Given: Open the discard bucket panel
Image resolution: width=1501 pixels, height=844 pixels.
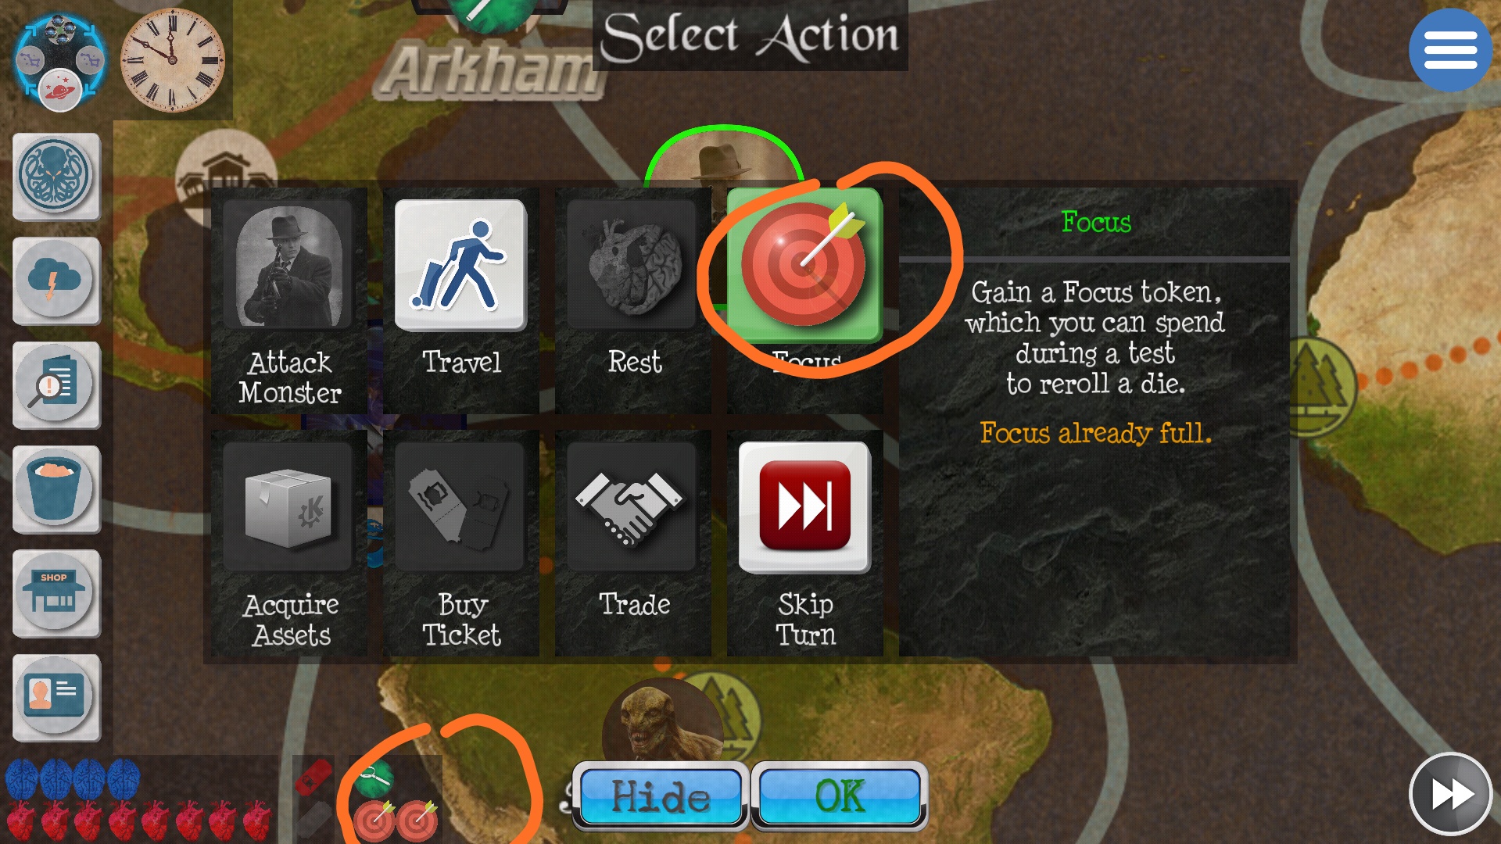Looking at the screenshot, I should coord(56,489).
